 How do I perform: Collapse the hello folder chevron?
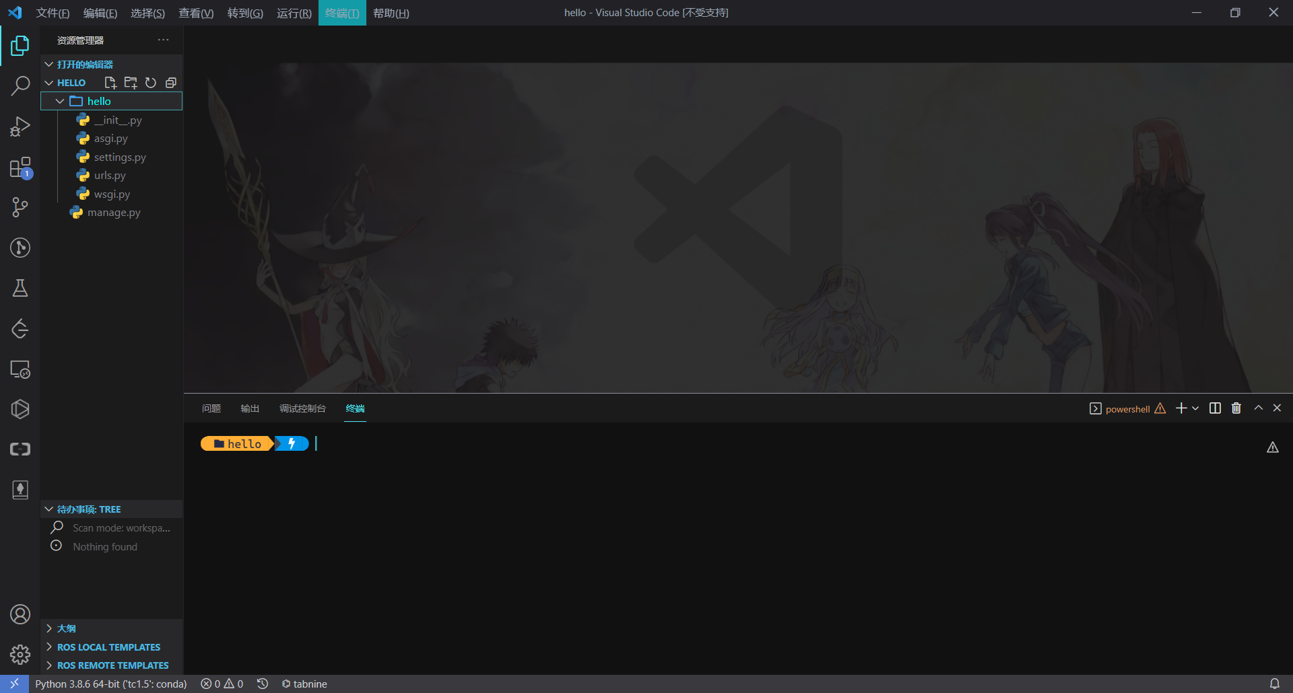pos(60,101)
